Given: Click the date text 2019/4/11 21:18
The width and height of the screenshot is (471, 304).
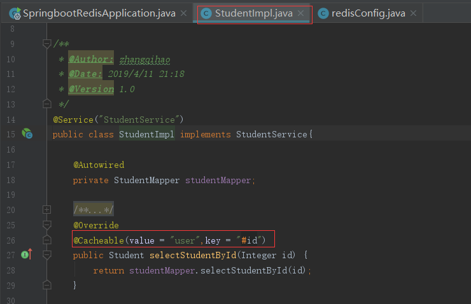Looking at the screenshot, I should (146, 74).
